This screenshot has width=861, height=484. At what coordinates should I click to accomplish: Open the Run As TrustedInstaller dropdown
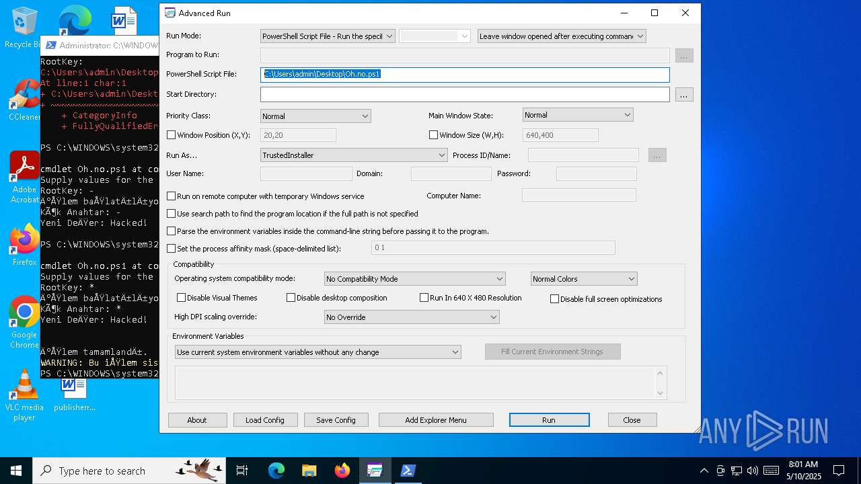[354, 155]
